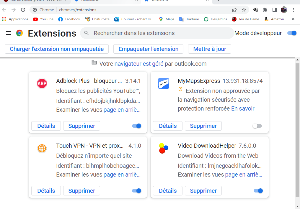Open the Desjardins bookmark

point(216,19)
